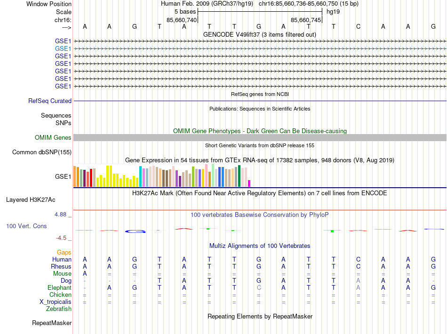Click the Elephant species row label
This screenshot has width=447, height=334.
(x=60, y=287)
